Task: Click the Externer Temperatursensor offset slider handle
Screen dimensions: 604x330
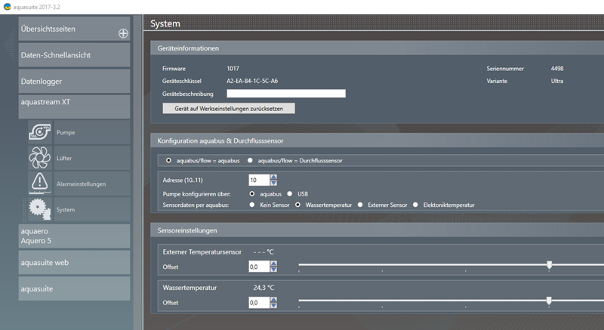Action: 549,265
